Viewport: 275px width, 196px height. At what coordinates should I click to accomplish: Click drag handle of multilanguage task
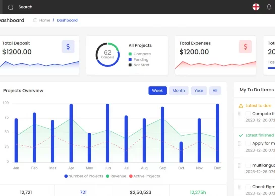pos(240,166)
